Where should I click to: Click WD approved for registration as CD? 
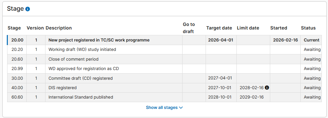coord(84,68)
